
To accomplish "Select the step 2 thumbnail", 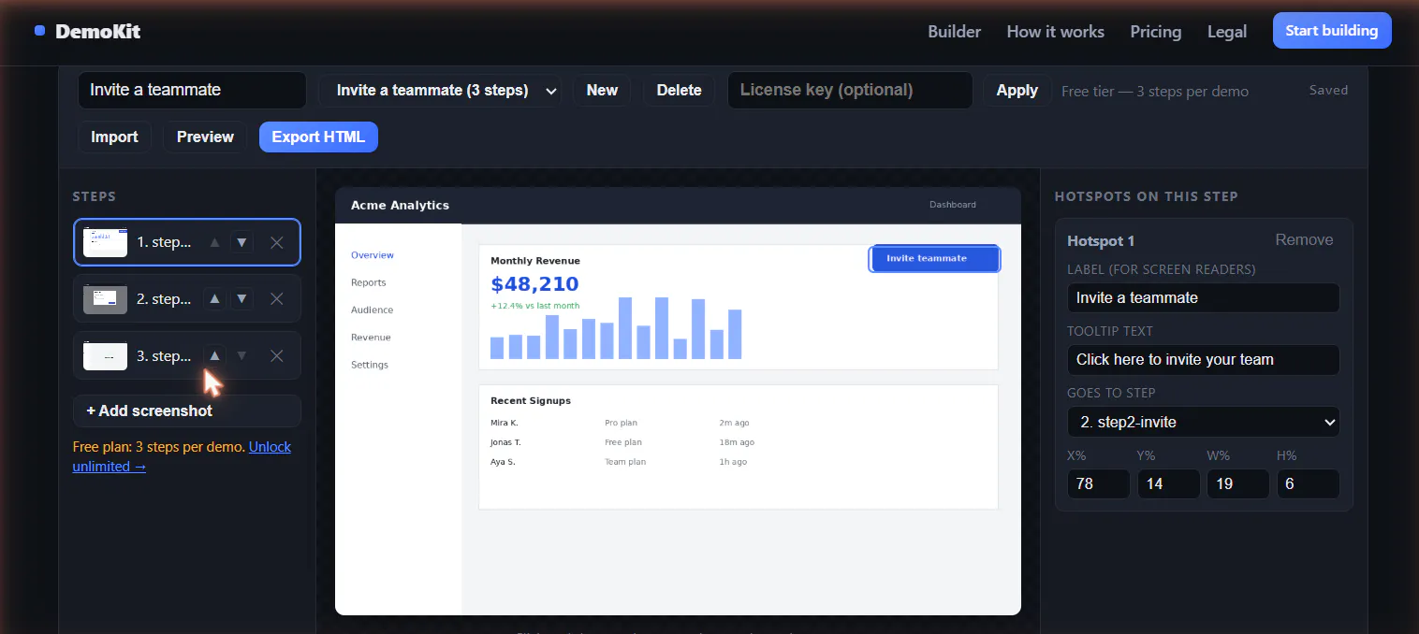I will (x=105, y=298).
